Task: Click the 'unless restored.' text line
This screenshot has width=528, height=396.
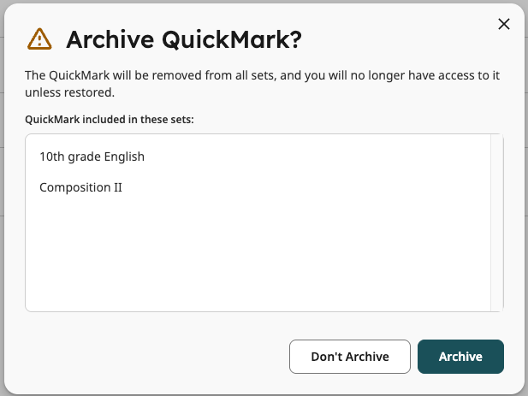Action: (x=69, y=92)
